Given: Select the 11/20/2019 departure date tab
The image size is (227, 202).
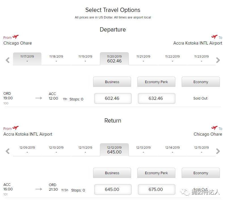Looking at the screenshot, I should coord(114,59).
